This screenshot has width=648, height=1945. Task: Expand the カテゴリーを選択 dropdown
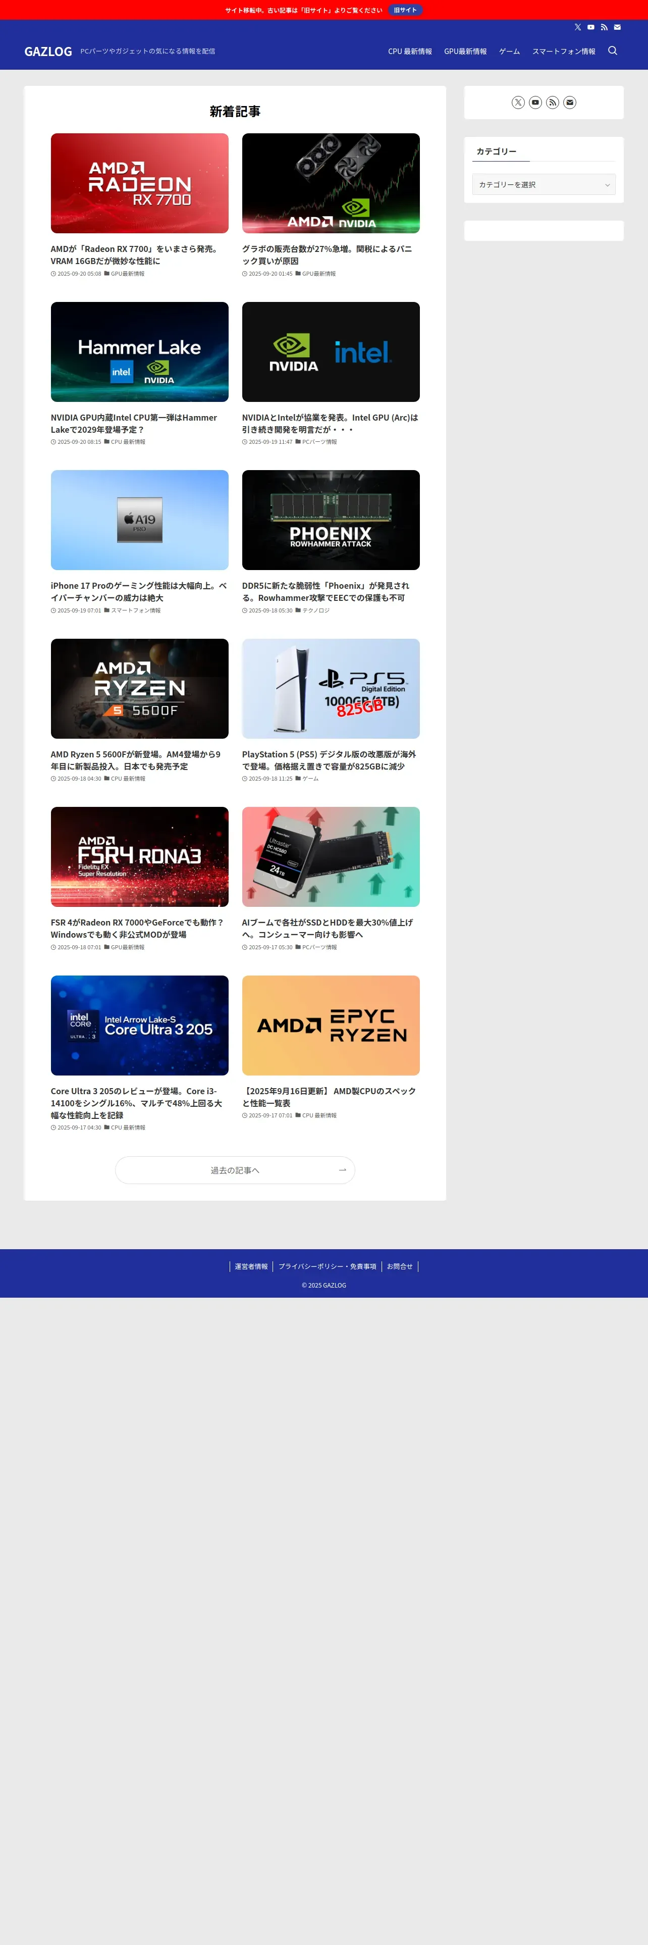544,184
